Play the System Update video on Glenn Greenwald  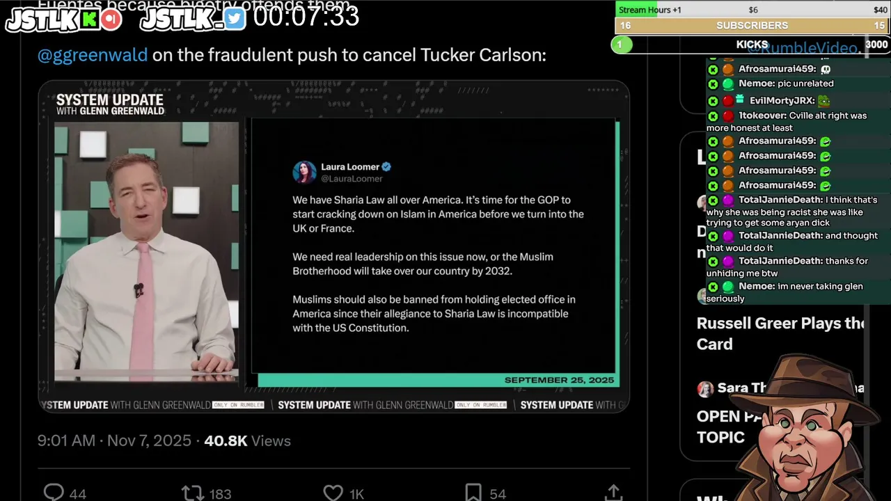tap(334, 247)
